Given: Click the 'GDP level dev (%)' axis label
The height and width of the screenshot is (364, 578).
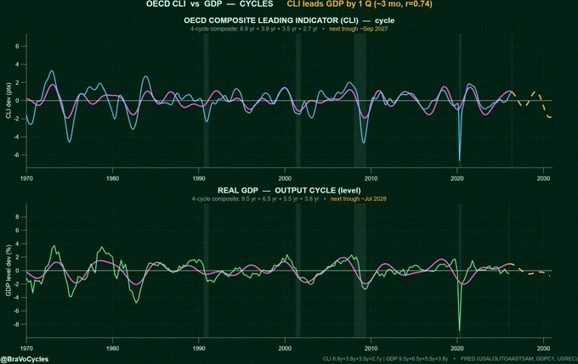Looking at the screenshot, I should coord(8,271).
